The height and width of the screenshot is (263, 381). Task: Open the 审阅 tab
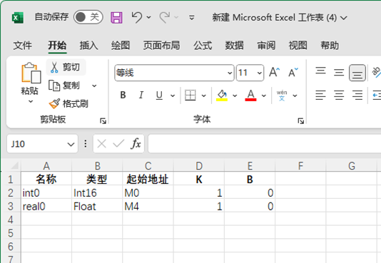266,46
